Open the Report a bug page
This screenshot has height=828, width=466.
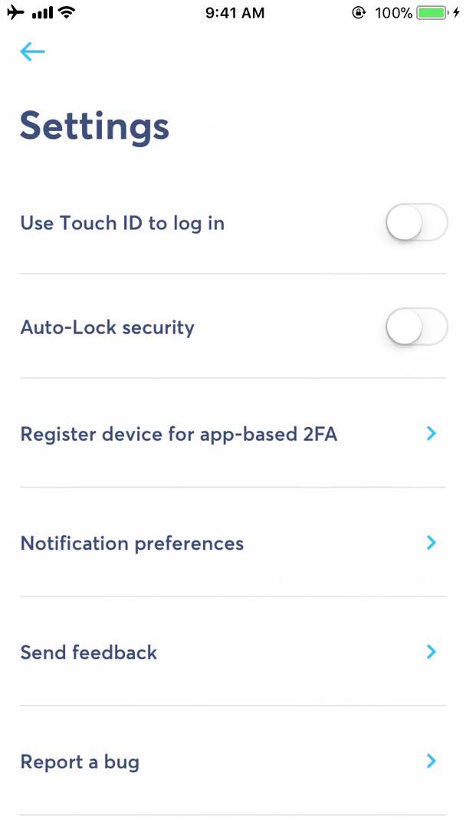79,761
